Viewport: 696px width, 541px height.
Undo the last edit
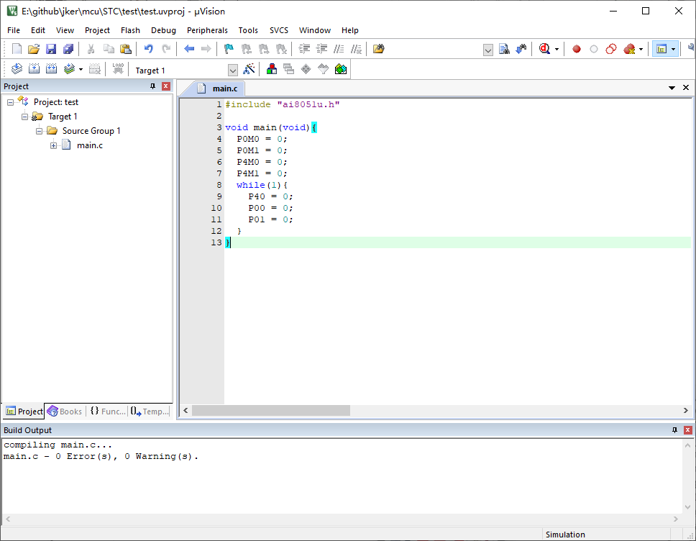coord(149,49)
